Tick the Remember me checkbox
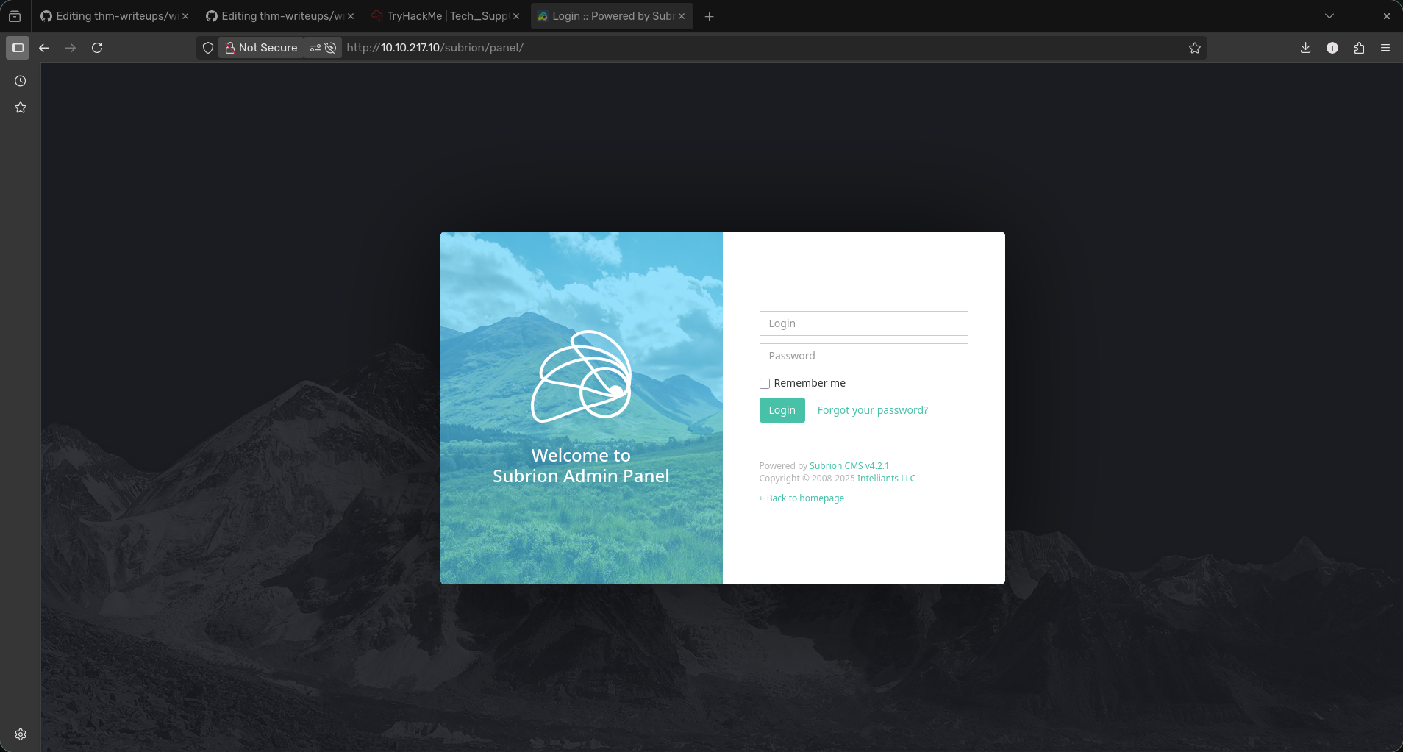The height and width of the screenshot is (752, 1403). pos(765,384)
